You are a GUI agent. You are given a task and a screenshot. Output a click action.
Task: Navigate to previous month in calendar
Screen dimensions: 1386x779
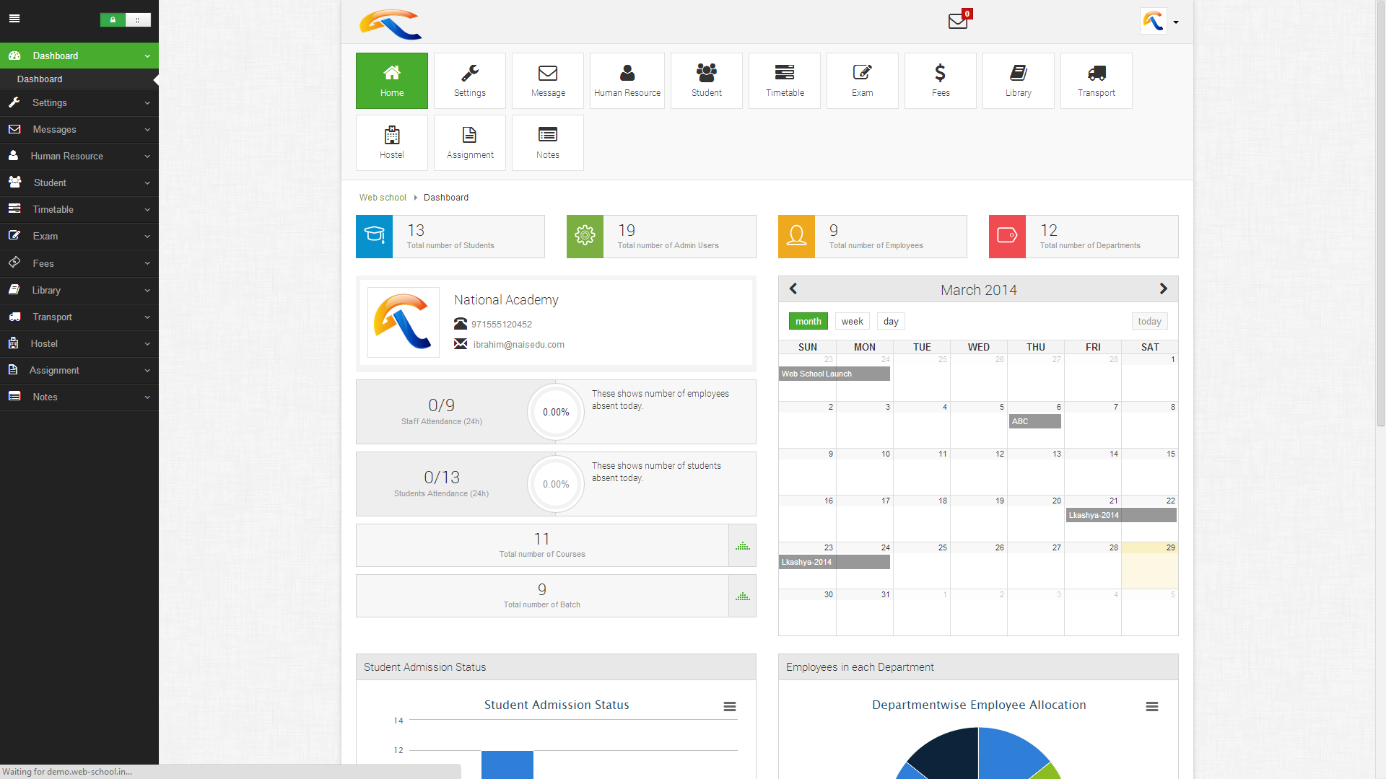793,289
